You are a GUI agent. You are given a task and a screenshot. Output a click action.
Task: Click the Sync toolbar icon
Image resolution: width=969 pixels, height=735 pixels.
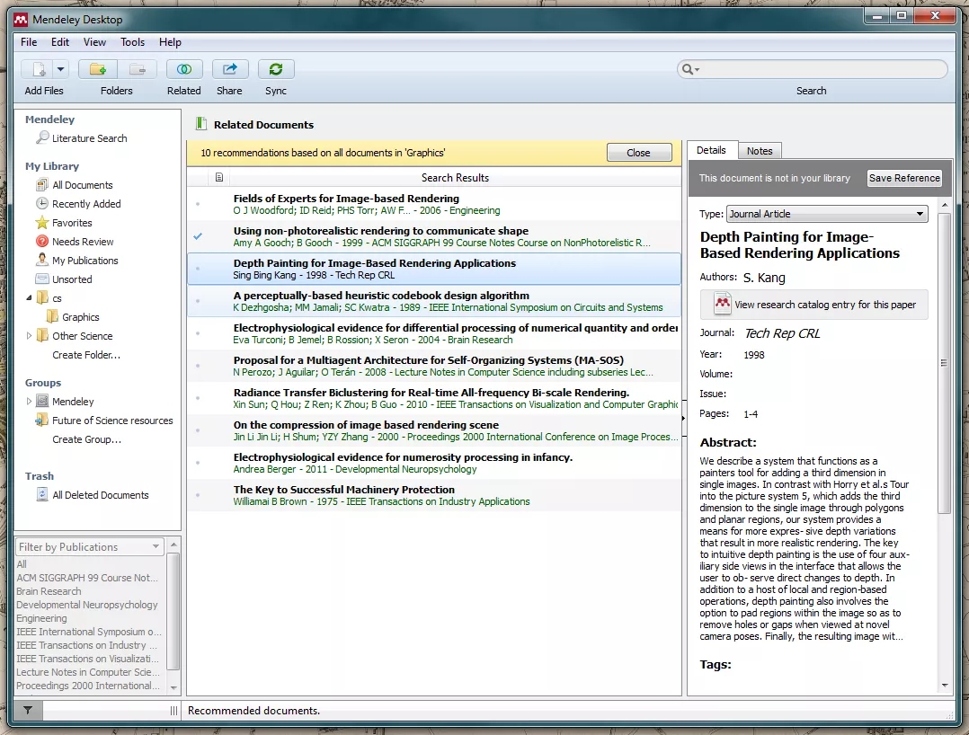[276, 69]
